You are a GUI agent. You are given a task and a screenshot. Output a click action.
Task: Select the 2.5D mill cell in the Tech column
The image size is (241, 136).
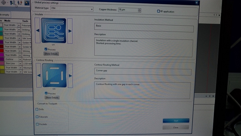(x=27, y=63)
